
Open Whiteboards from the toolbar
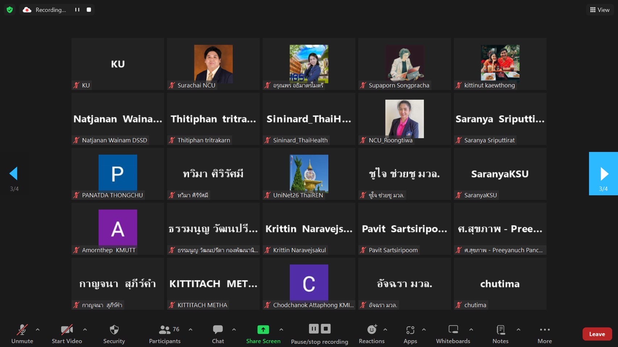click(453, 334)
